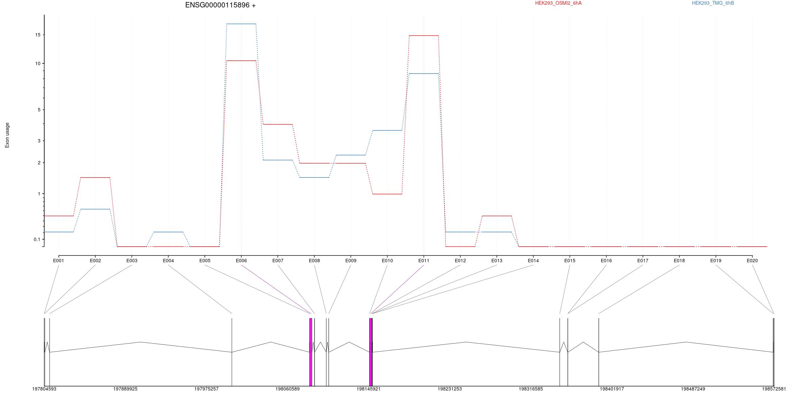Click y-axis tick value 1

[x=39, y=194]
